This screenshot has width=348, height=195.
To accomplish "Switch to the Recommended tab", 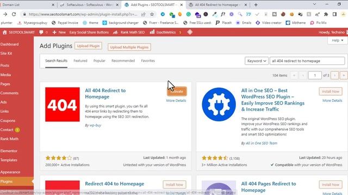I will pyautogui.click(x=123, y=61).
